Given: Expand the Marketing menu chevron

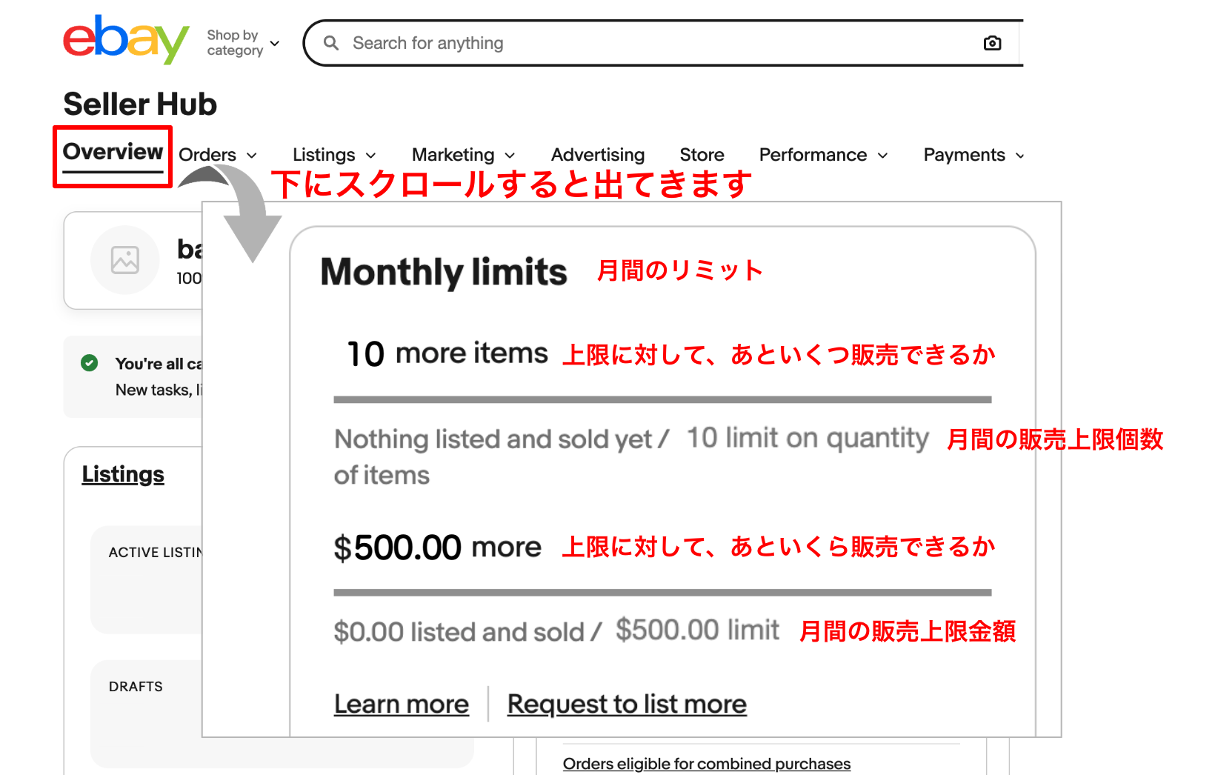Looking at the screenshot, I should tap(510, 156).
